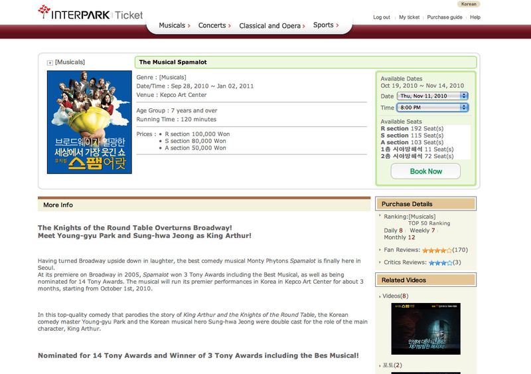Click the orange Fan Reviews stars

(x=437, y=250)
